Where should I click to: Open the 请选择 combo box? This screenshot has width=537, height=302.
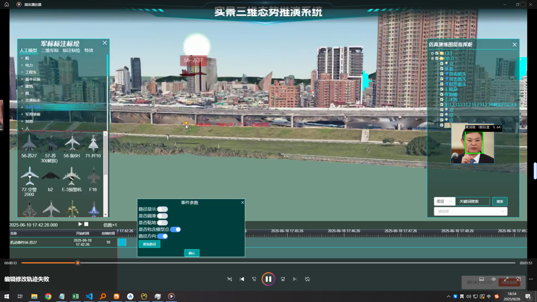pyautogui.click(x=470, y=211)
